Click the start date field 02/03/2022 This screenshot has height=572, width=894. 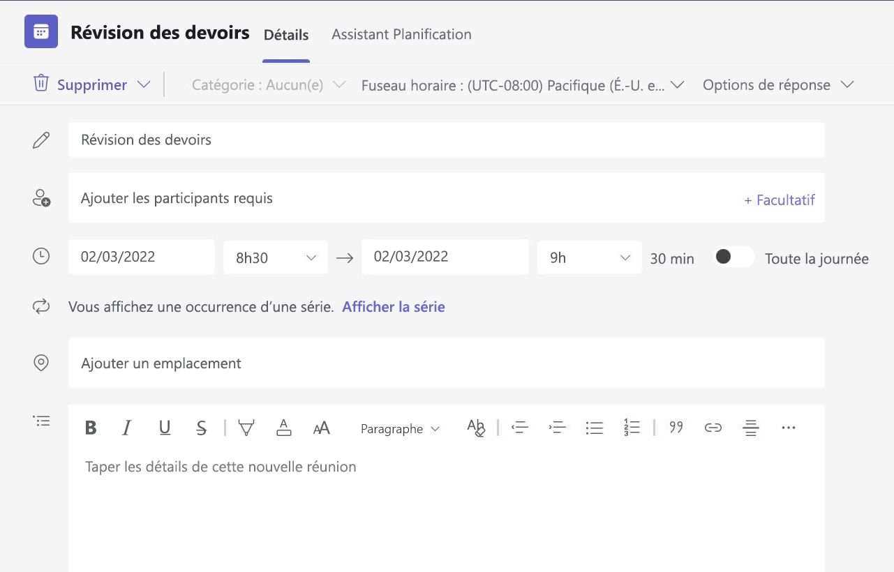click(x=142, y=257)
